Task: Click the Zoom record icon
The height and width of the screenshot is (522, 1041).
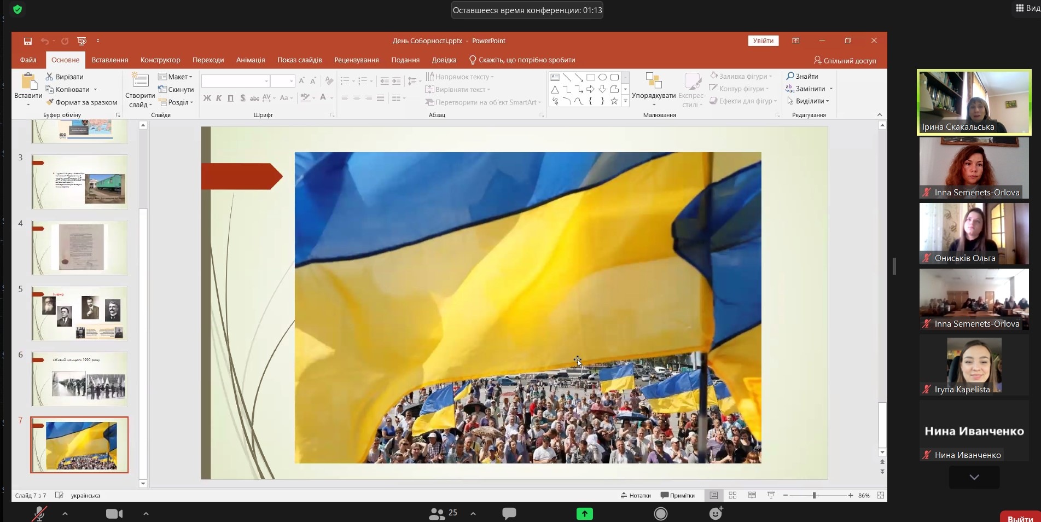Action: pyautogui.click(x=661, y=513)
